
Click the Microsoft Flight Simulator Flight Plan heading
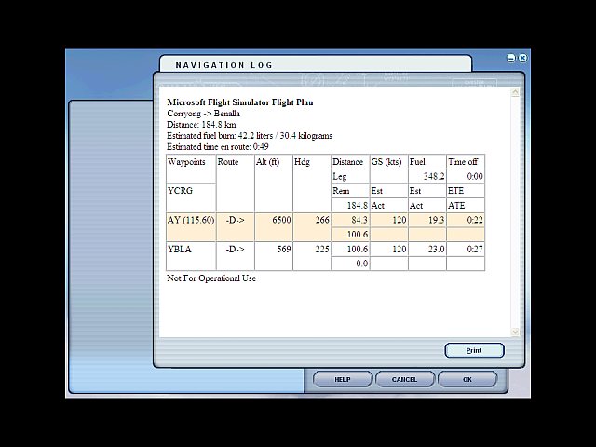click(x=240, y=102)
